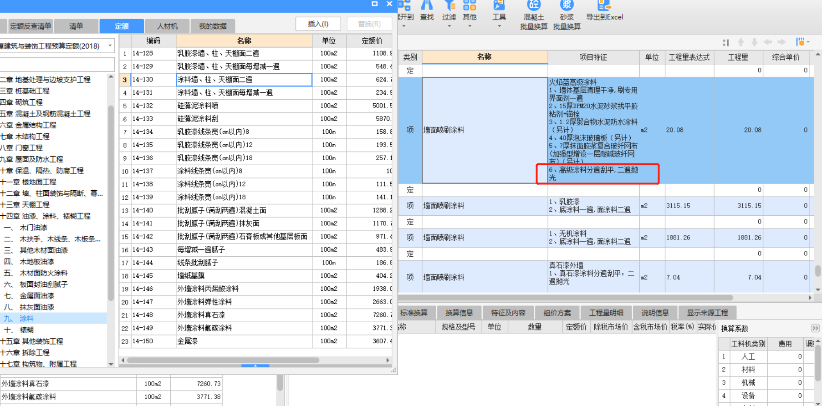Open the 工程量明细 tab

point(606,313)
